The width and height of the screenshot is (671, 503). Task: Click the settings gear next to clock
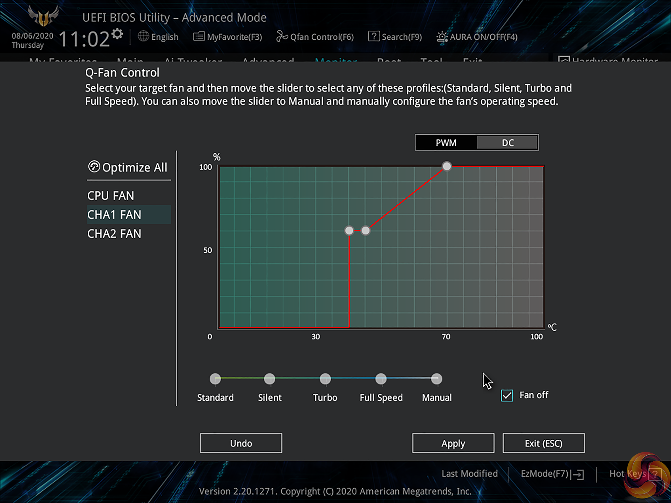117,34
